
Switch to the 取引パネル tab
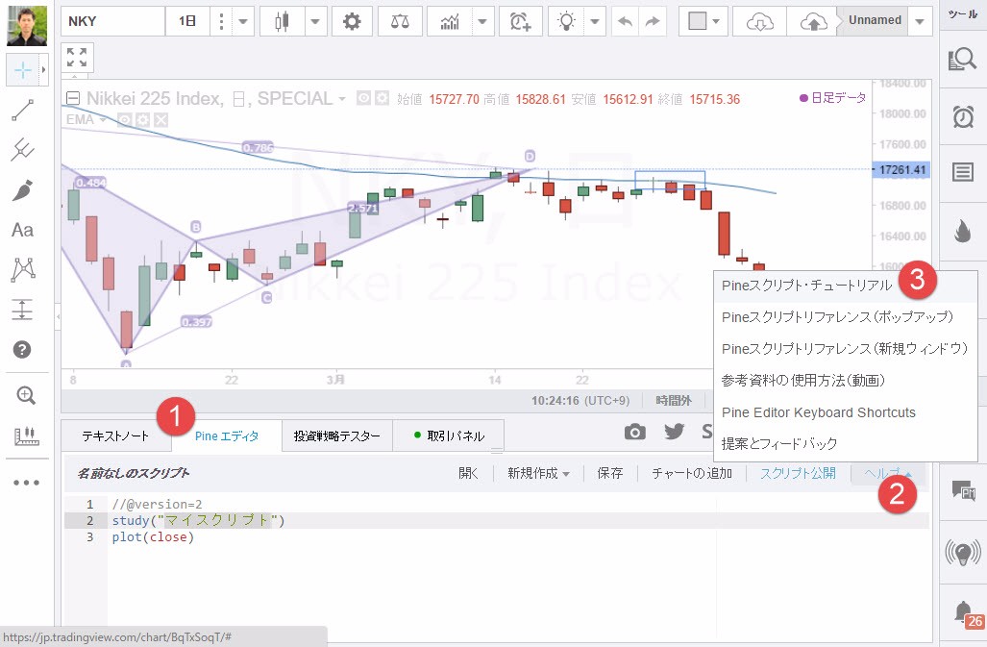pos(449,436)
